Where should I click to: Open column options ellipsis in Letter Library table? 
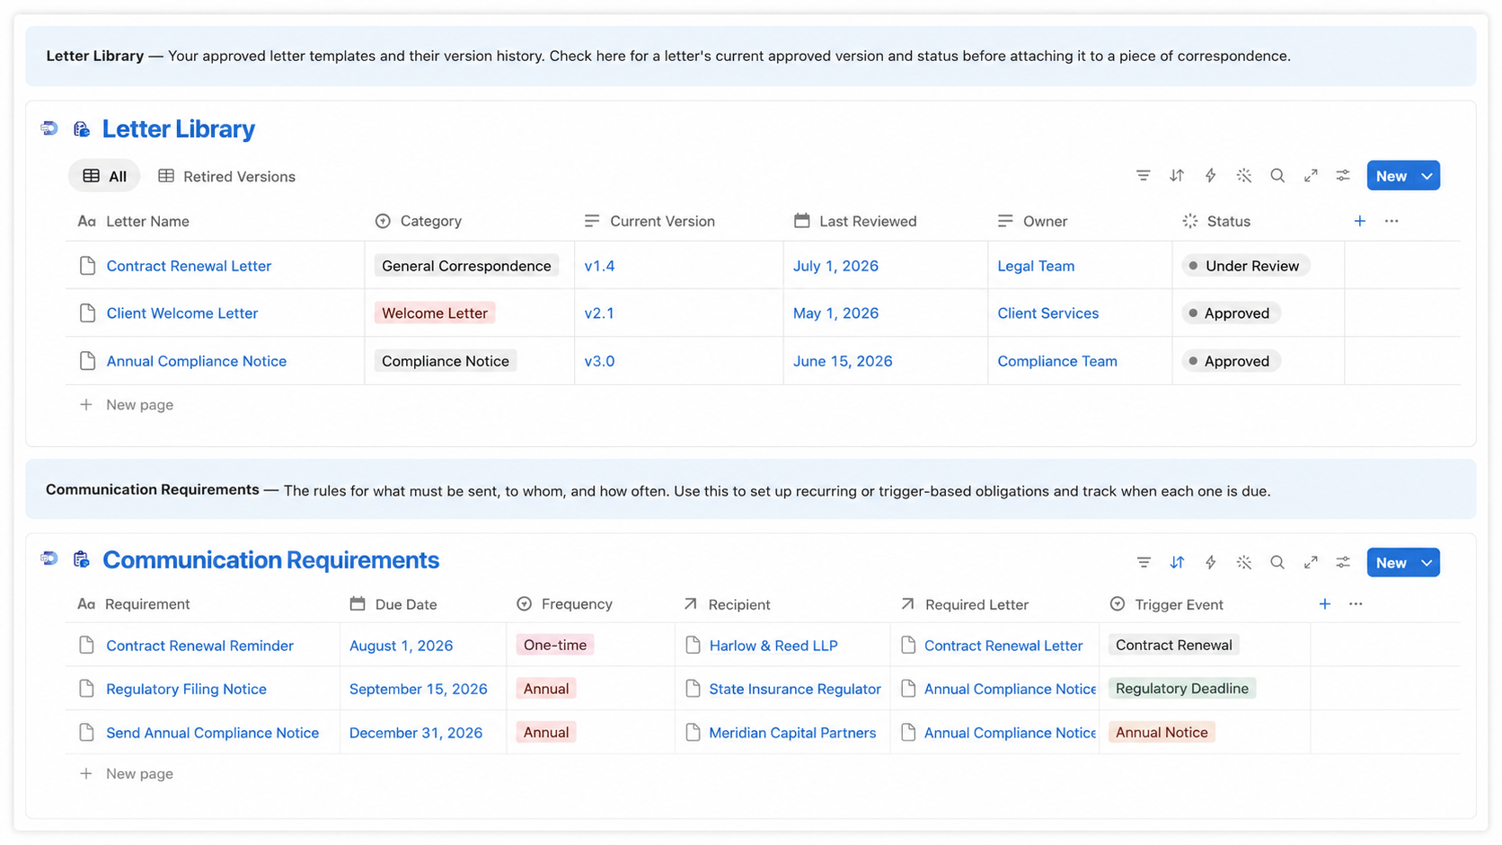(1392, 221)
